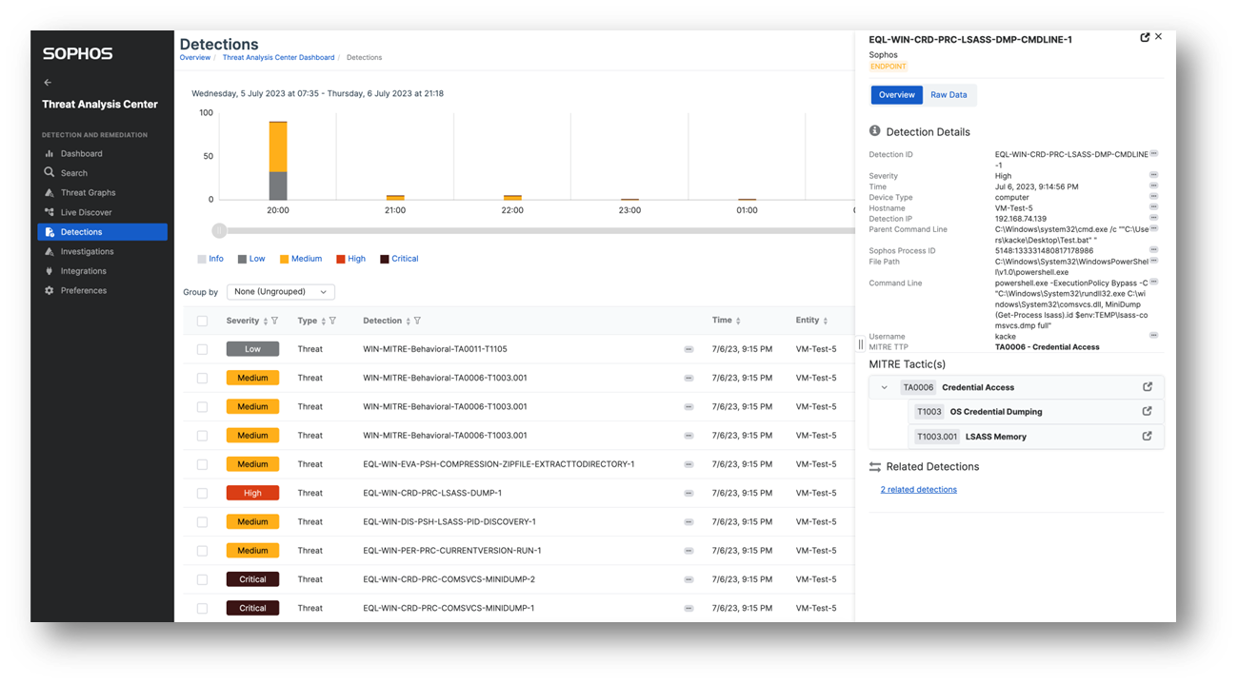The height and width of the screenshot is (684, 1238).
Task: Open more options for LSASS-DUMP-1 row
Action: 689,493
